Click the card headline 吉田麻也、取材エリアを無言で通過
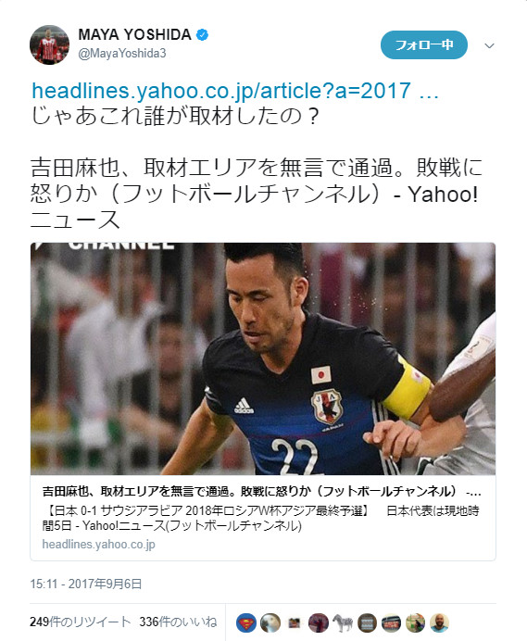This screenshot has width=527, height=641. pyautogui.click(x=262, y=491)
